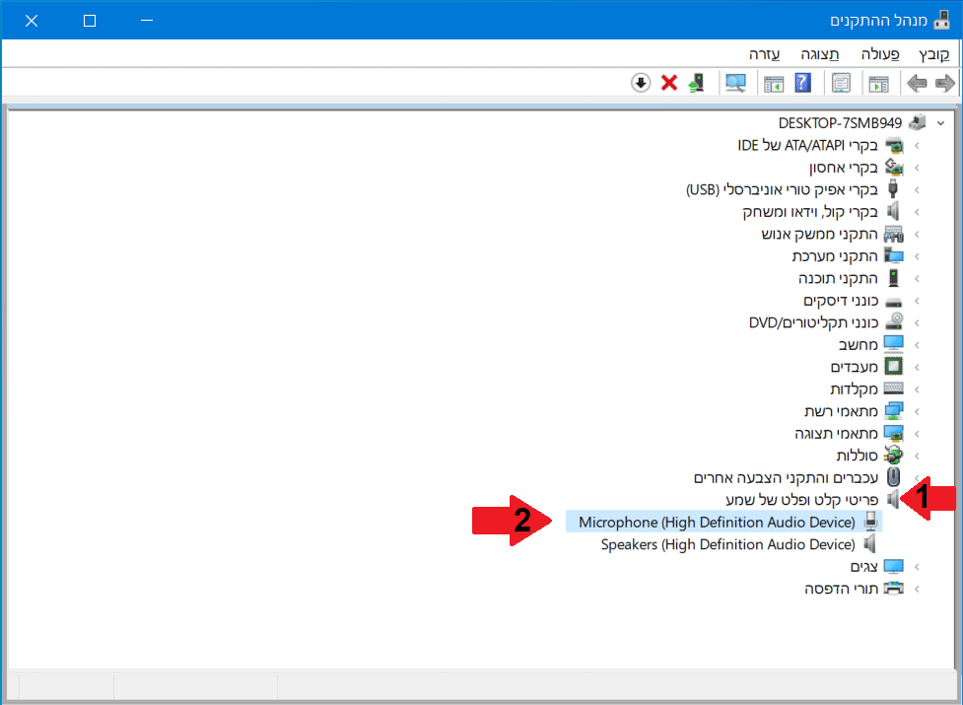This screenshot has width=963, height=705.
Task: Open the עזרה (Help) menu
Action: [765, 53]
